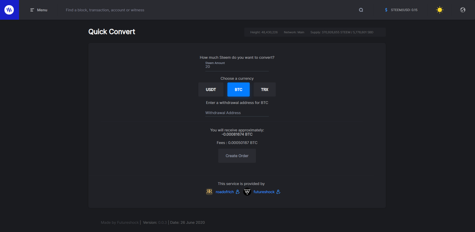Click the Withdrawal Address field

(237, 112)
